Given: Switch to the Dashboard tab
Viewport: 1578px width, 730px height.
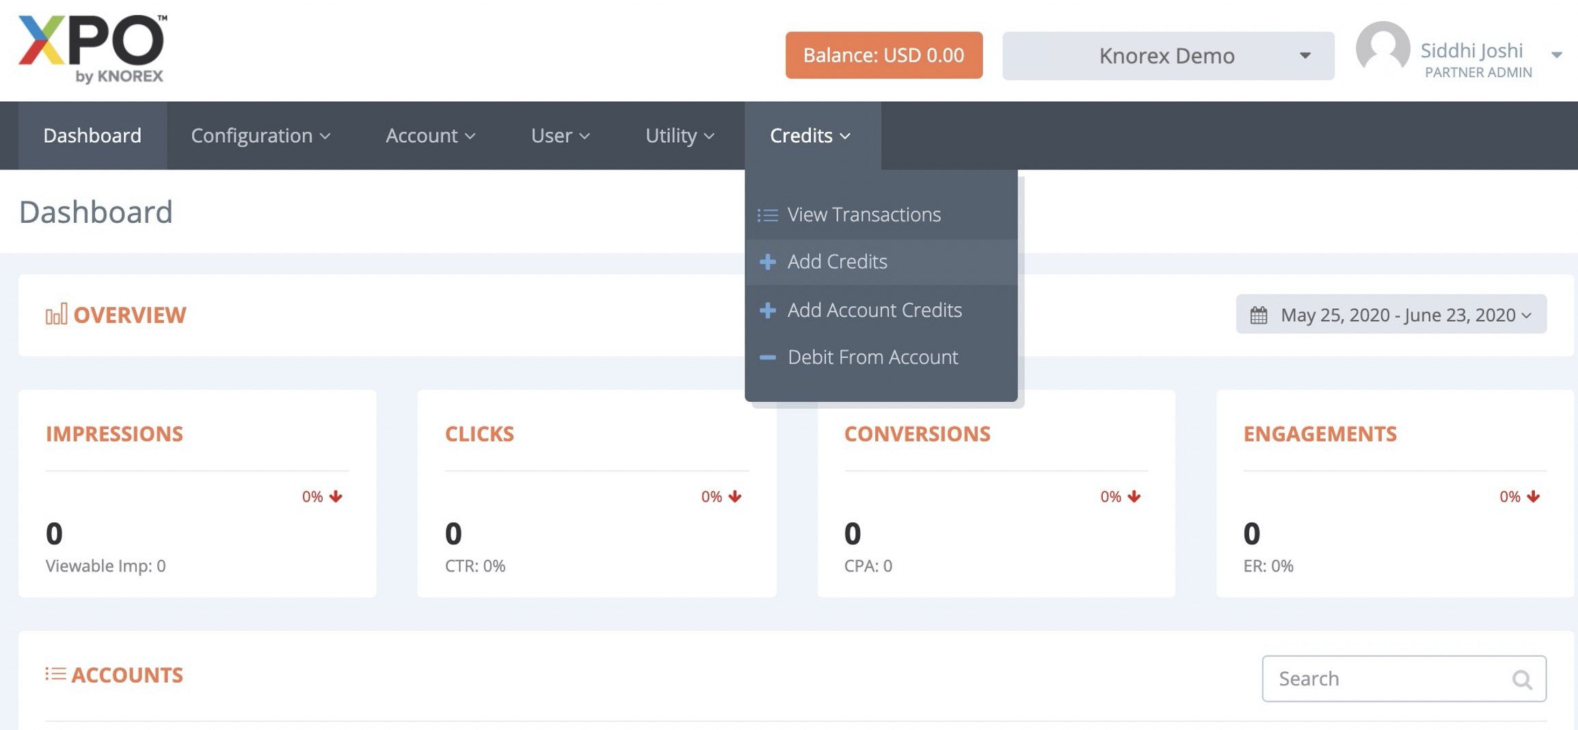Looking at the screenshot, I should coord(92,135).
